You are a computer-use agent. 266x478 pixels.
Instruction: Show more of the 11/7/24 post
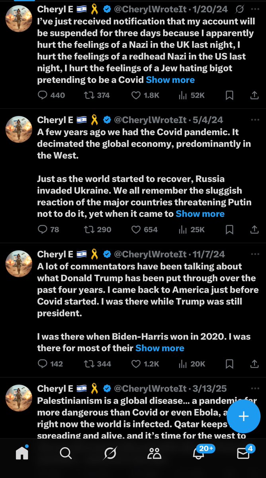[160, 348]
